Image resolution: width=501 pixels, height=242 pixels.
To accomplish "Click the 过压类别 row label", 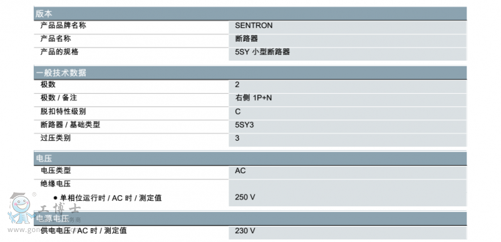I will pos(56,138).
